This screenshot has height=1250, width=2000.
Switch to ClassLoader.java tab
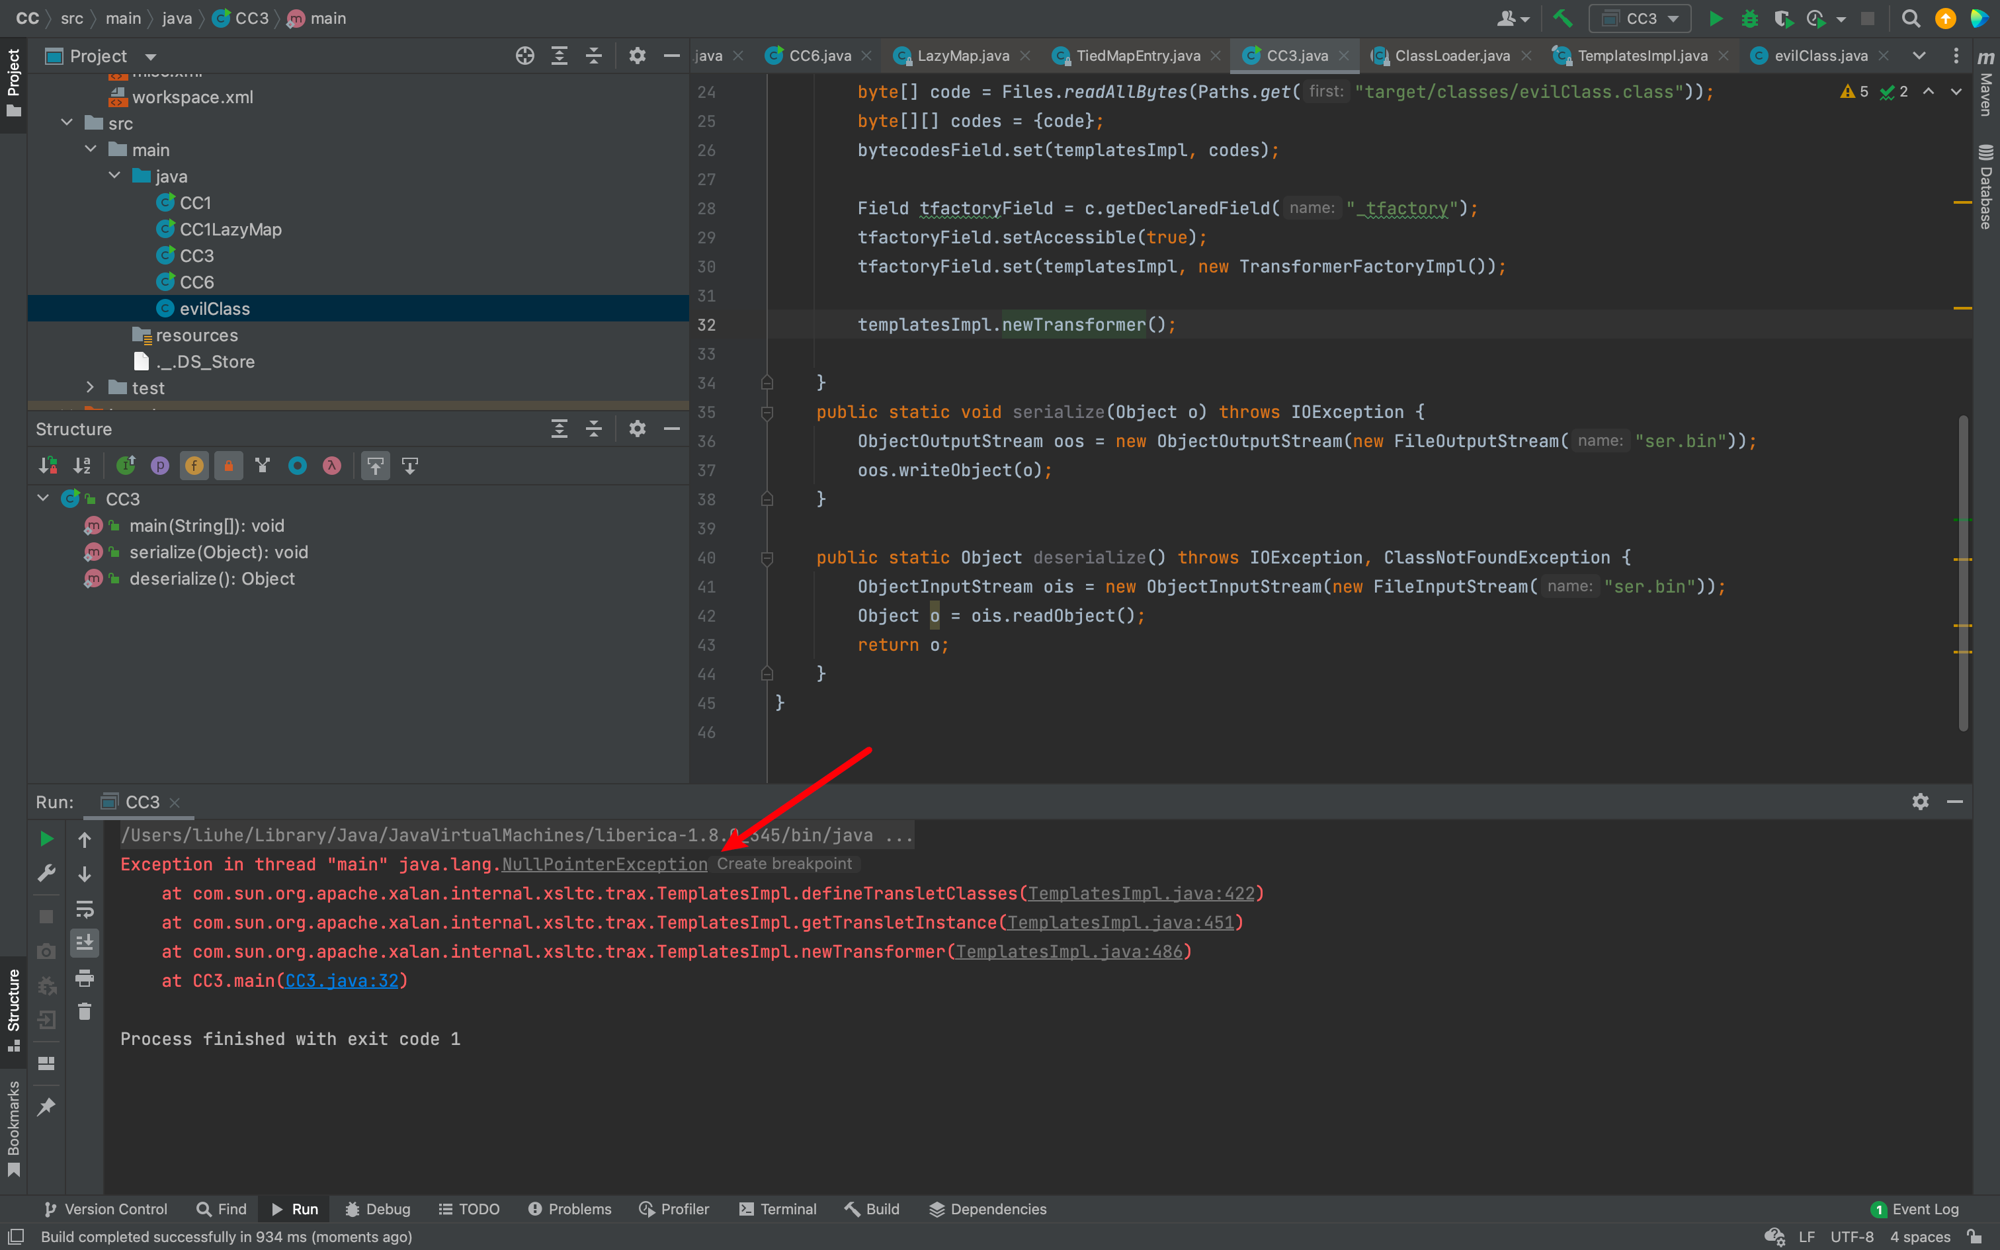[x=1451, y=56]
